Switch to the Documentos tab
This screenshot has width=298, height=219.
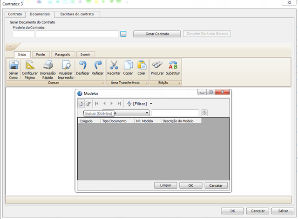(x=40, y=14)
